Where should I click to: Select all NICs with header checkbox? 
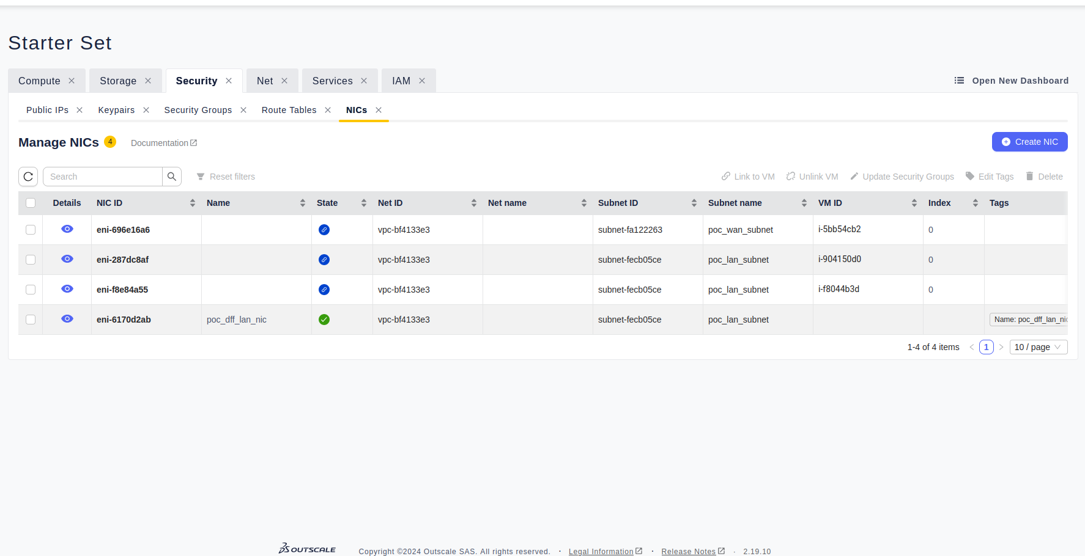[x=31, y=203]
